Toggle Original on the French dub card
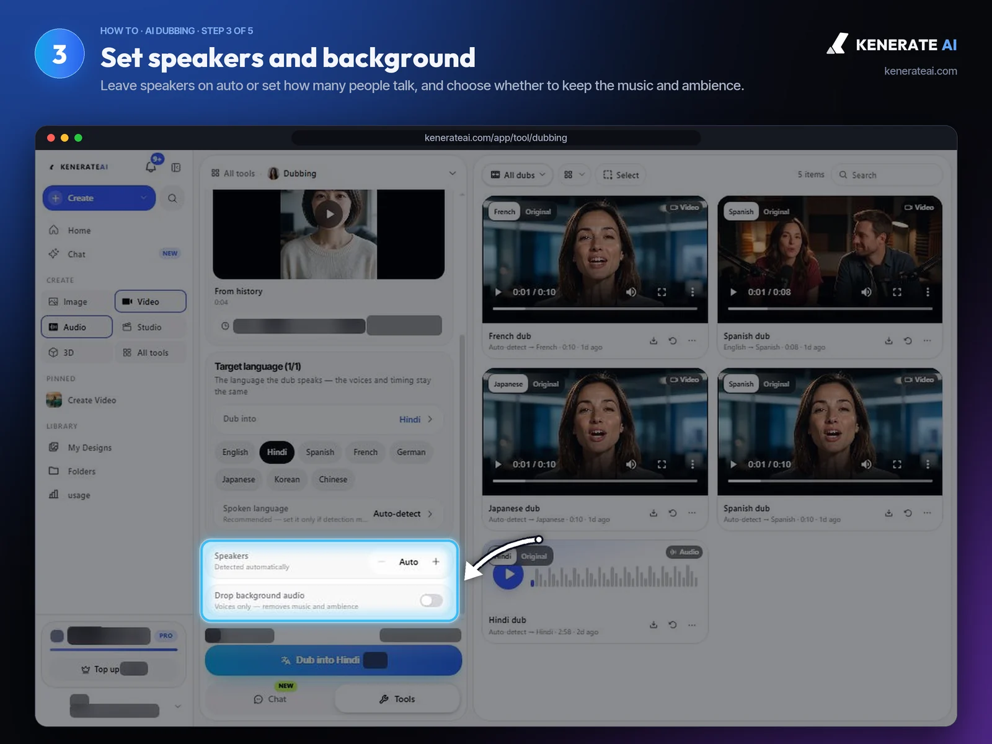The height and width of the screenshot is (744, 992). point(538,212)
